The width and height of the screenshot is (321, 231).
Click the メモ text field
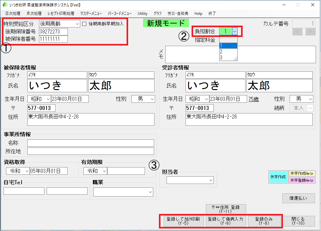240,54
